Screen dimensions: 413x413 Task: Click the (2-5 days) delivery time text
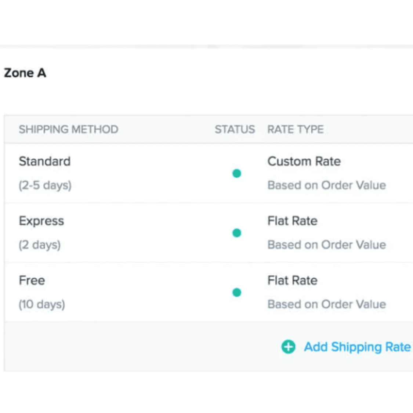click(x=45, y=185)
